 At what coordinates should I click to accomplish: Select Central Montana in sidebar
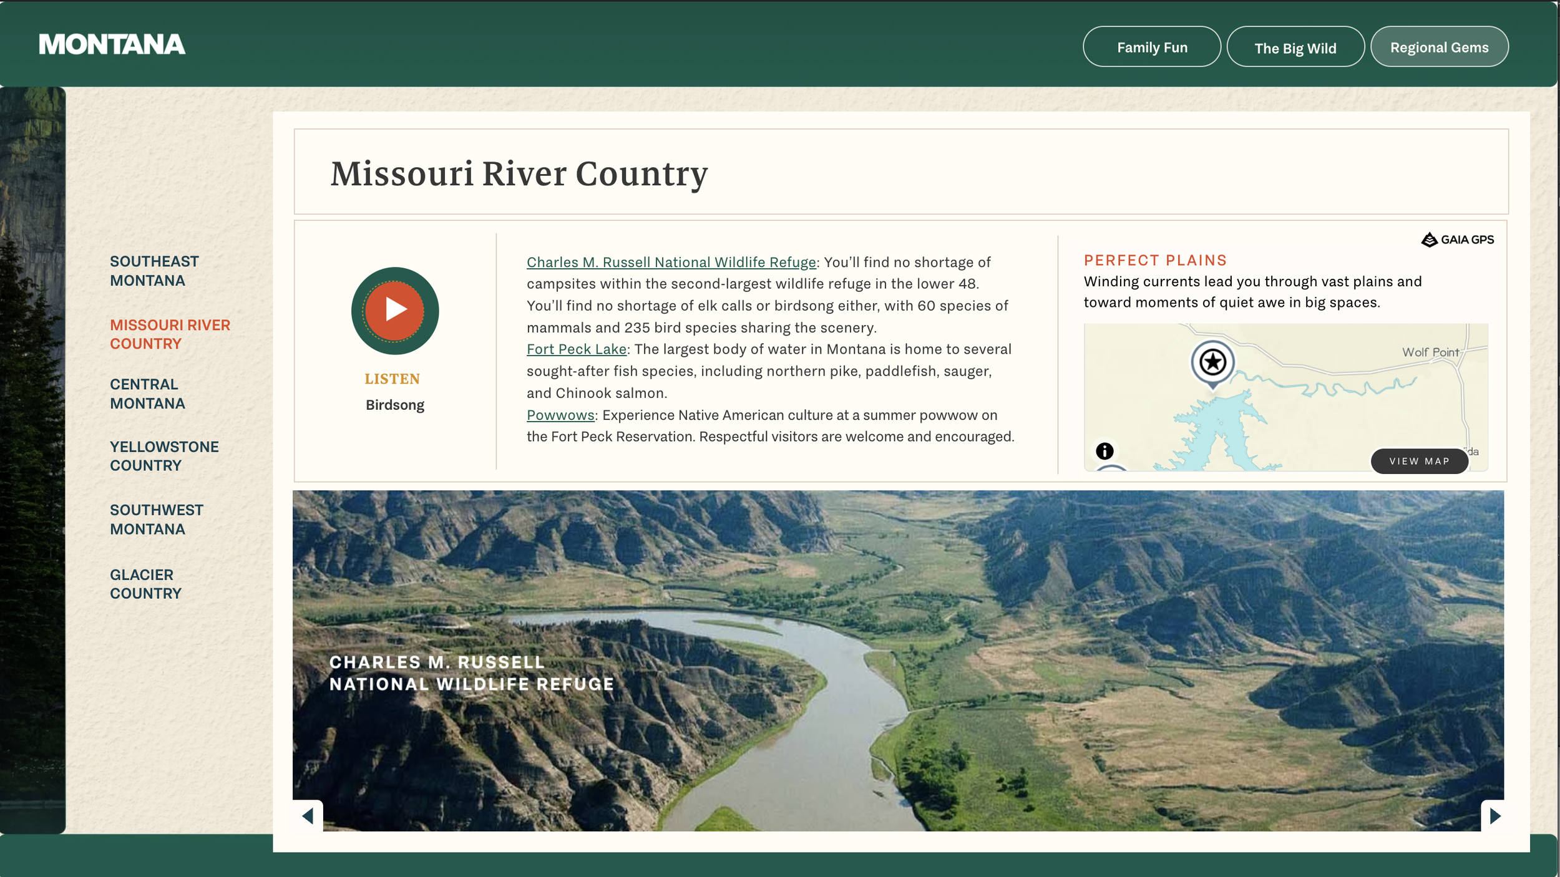click(147, 394)
